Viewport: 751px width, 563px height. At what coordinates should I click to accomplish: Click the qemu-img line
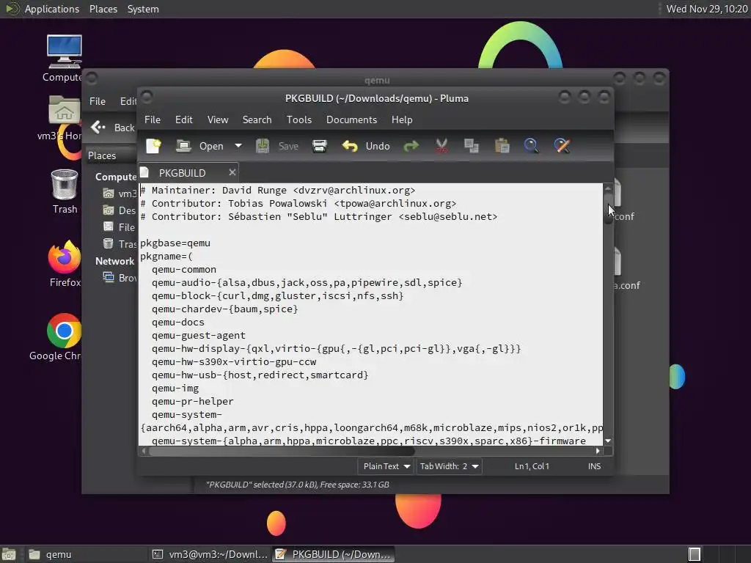[175, 389]
